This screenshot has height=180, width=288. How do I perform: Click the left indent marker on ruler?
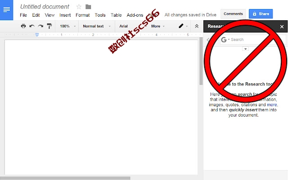[x=37, y=35]
